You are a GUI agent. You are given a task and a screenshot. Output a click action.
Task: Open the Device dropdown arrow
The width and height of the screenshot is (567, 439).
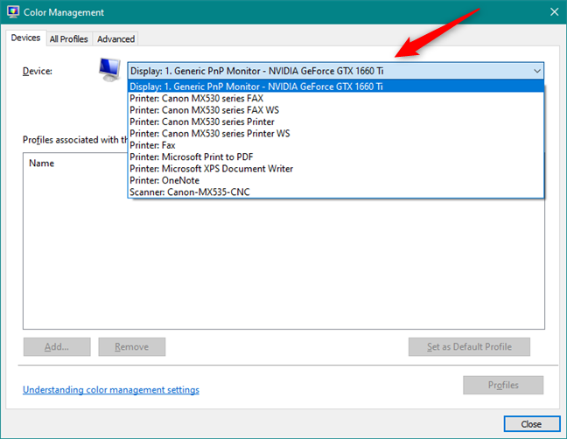point(537,71)
